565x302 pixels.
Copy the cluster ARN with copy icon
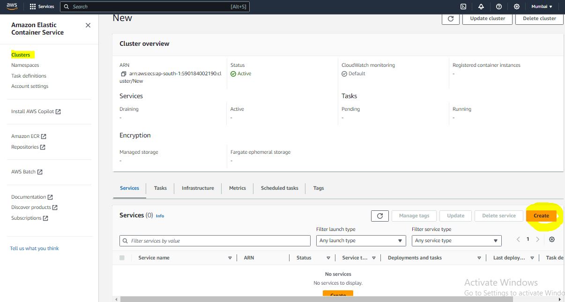124,74
